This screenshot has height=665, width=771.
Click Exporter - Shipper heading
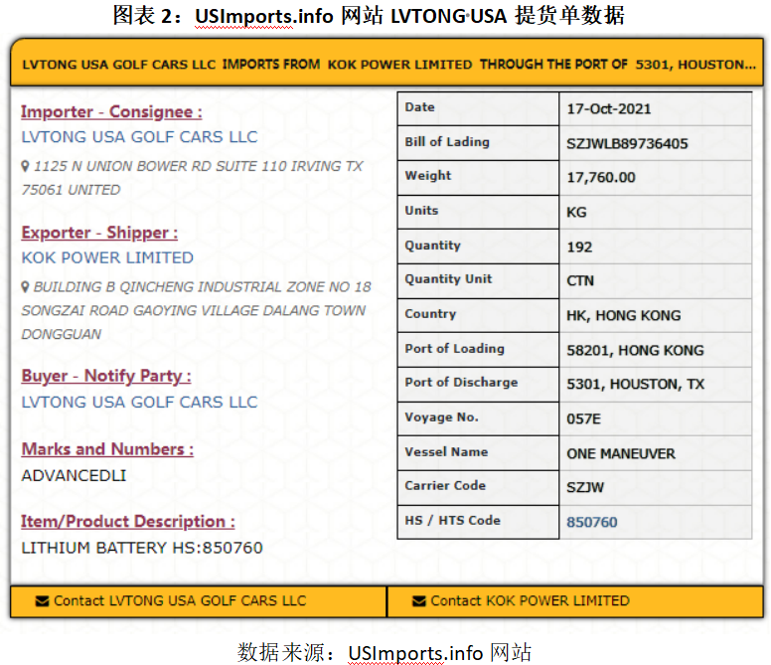[x=99, y=233]
